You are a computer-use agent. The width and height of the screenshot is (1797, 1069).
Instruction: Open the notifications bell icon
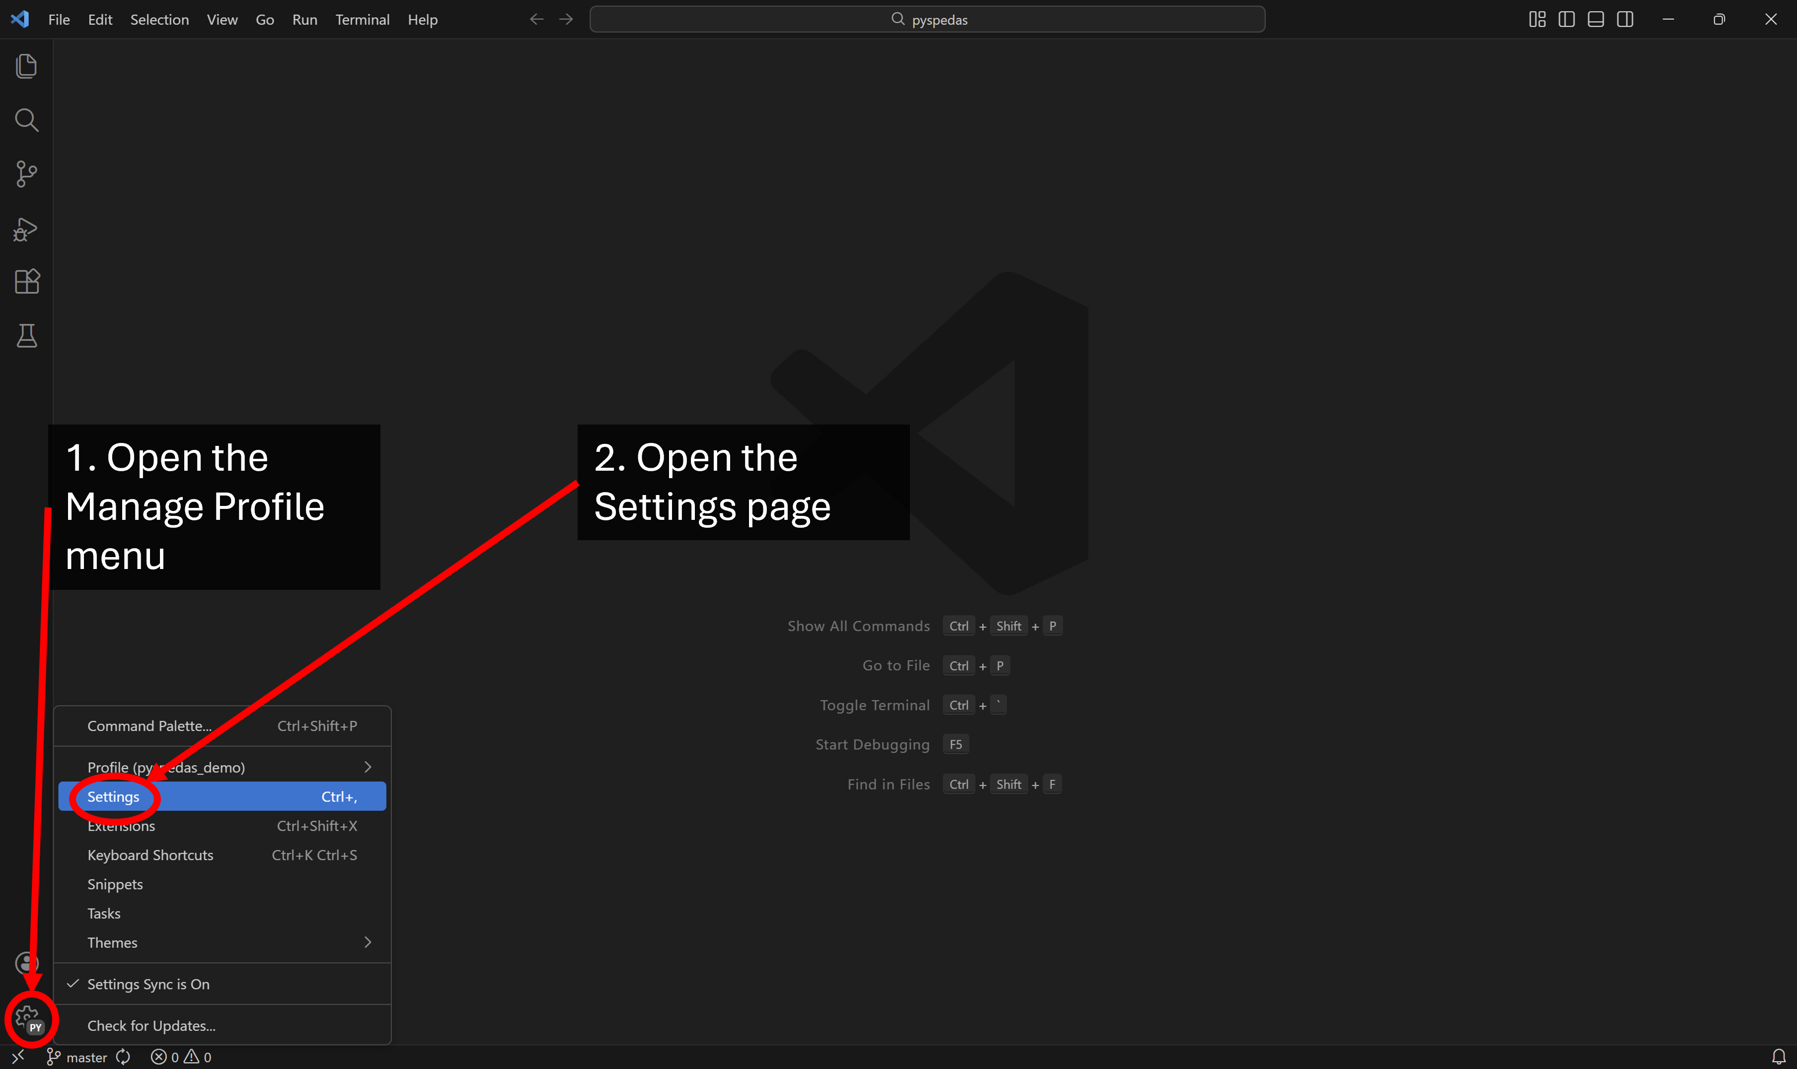pos(1778,1057)
